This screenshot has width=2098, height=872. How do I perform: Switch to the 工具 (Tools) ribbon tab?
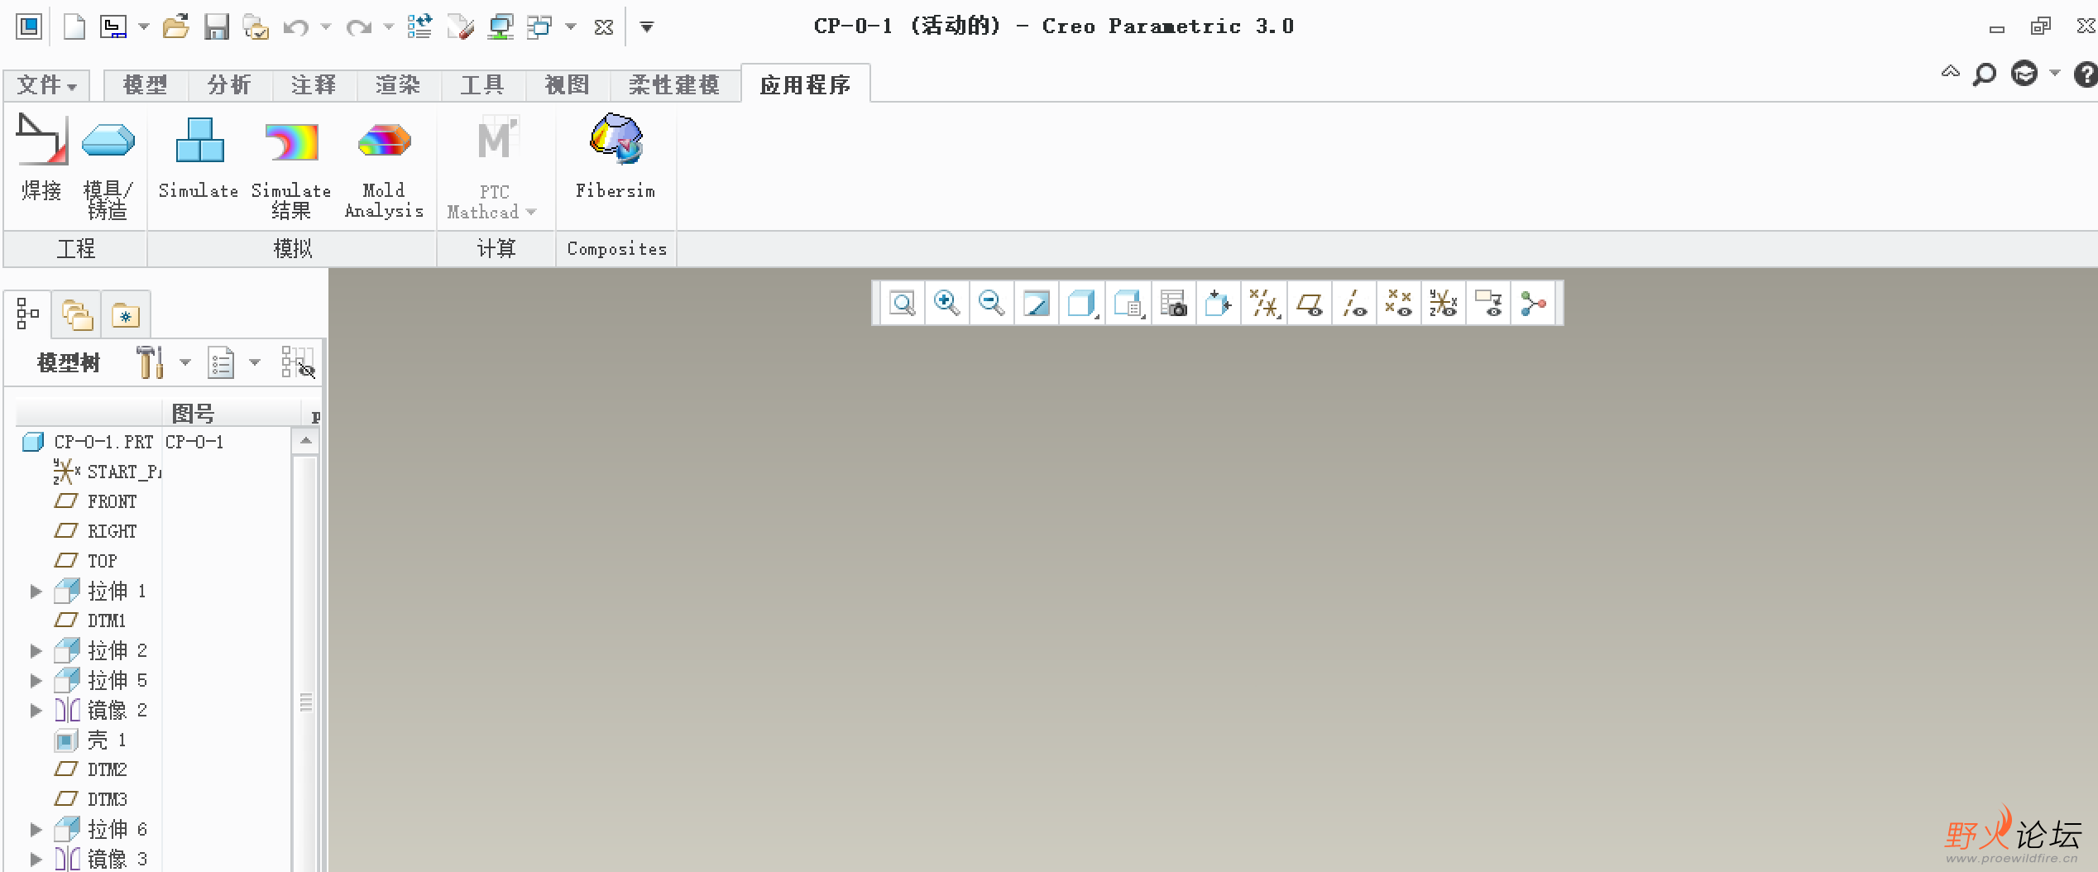tap(482, 85)
